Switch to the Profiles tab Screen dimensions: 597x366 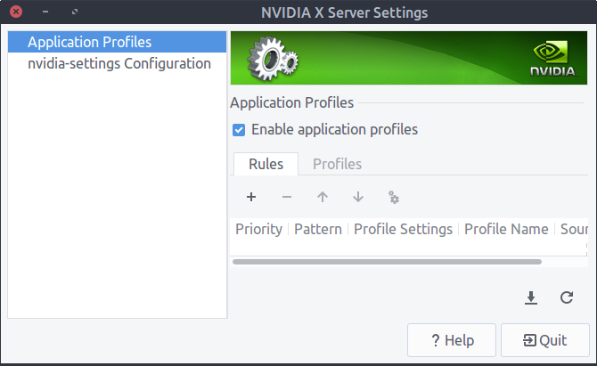(337, 164)
